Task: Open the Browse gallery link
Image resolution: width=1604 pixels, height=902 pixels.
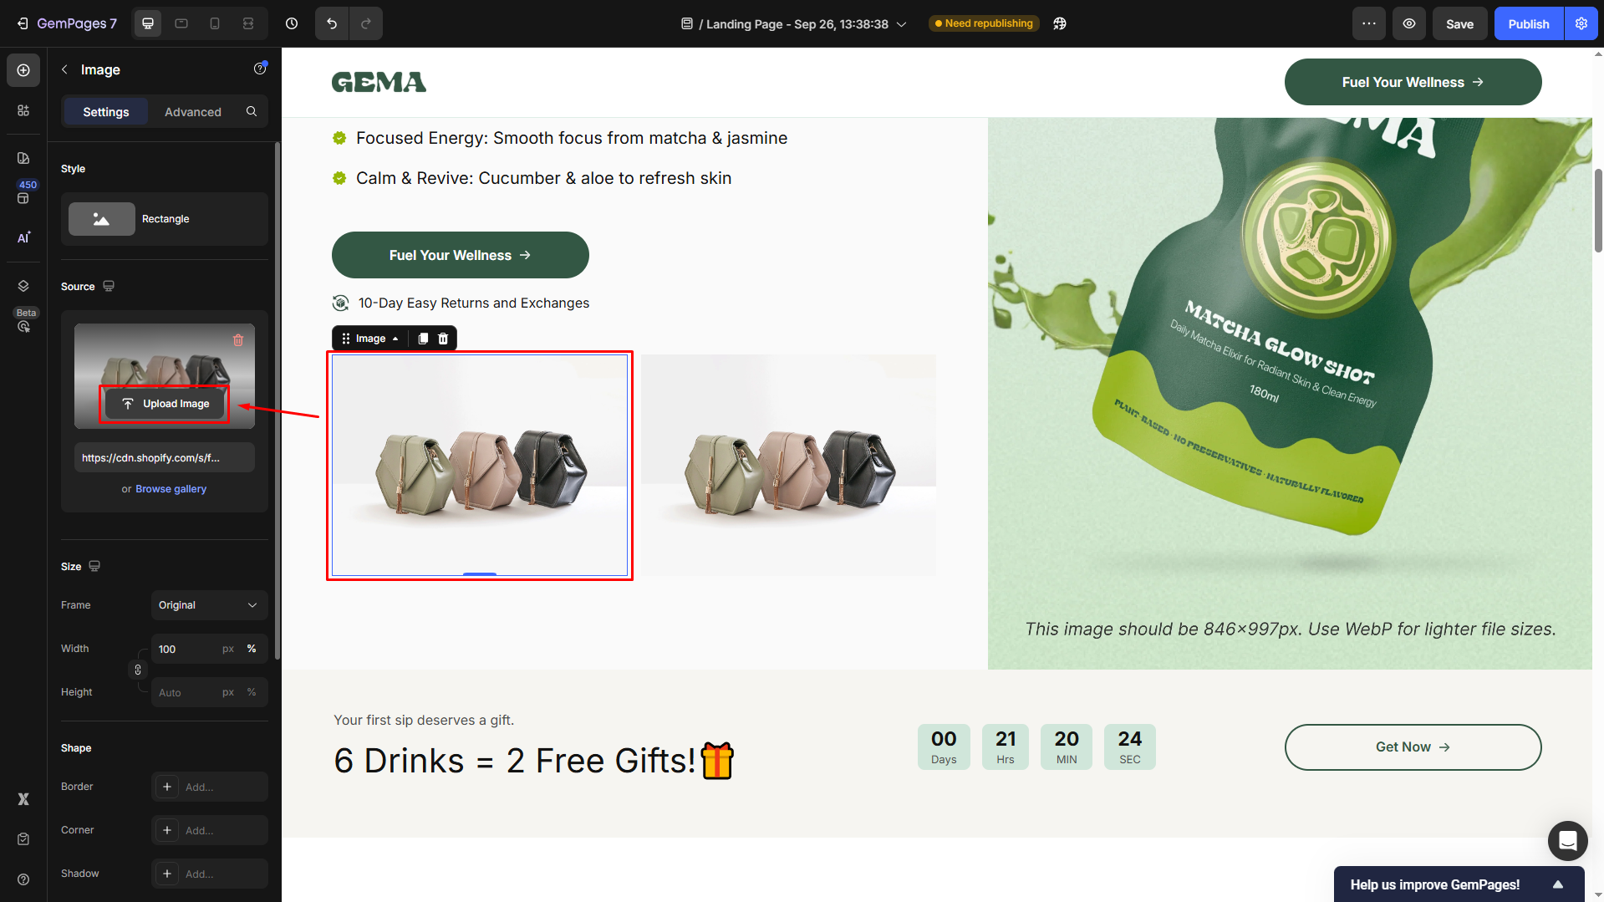Action: click(171, 489)
